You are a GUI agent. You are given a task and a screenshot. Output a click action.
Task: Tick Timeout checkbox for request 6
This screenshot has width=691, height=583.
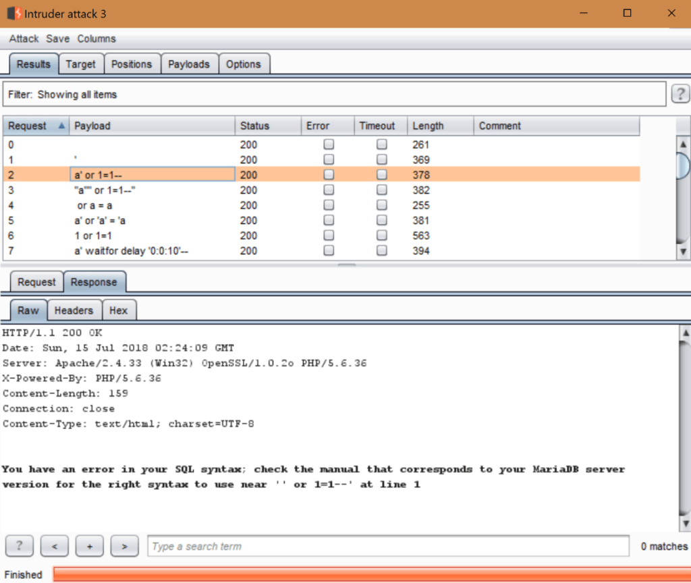382,235
